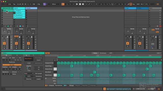
Task: Toggle the arrangement Loop switch icon
Action: pyautogui.click(x=112, y=4)
